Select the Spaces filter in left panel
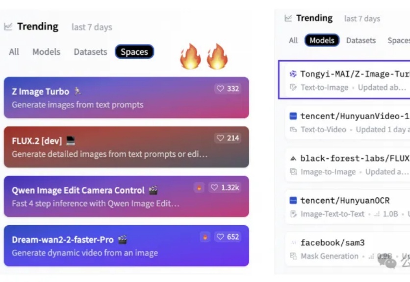The height and width of the screenshot is (282, 410). [x=134, y=52]
